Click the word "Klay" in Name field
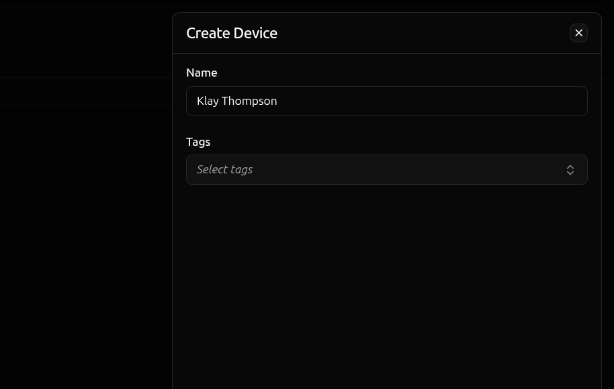Screen dimensions: 614x389 click(x=208, y=101)
